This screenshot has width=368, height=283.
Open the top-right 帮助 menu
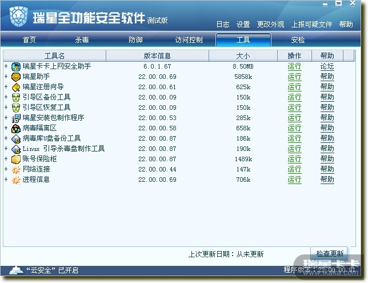(346, 24)
